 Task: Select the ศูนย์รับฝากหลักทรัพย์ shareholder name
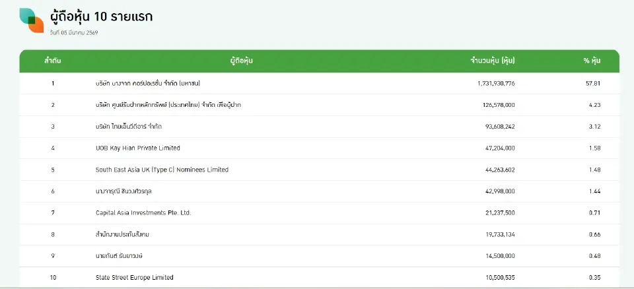[168, 105]
